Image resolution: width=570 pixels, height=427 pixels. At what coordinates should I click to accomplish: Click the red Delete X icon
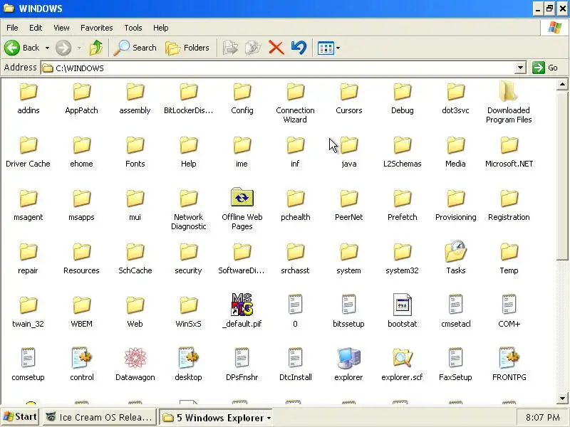(x=276, y=48)
